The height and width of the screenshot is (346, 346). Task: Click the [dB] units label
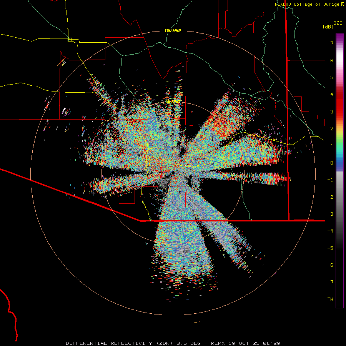(328, 27)
